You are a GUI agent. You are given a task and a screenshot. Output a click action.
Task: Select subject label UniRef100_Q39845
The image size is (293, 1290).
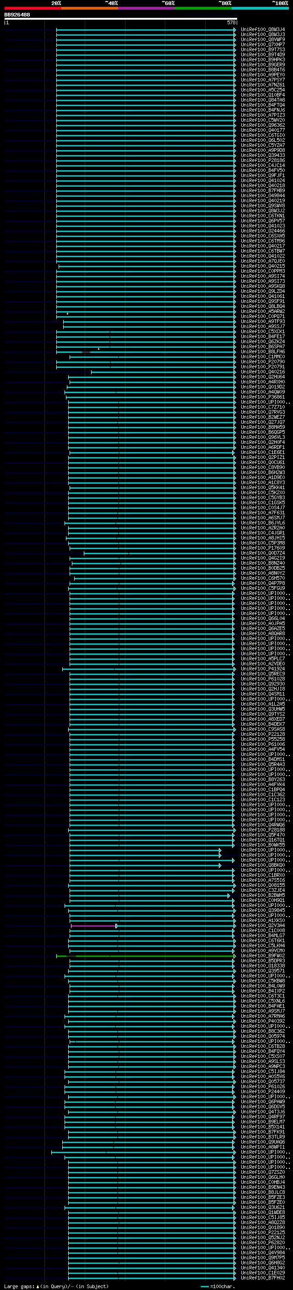click(x=263, y=911)
